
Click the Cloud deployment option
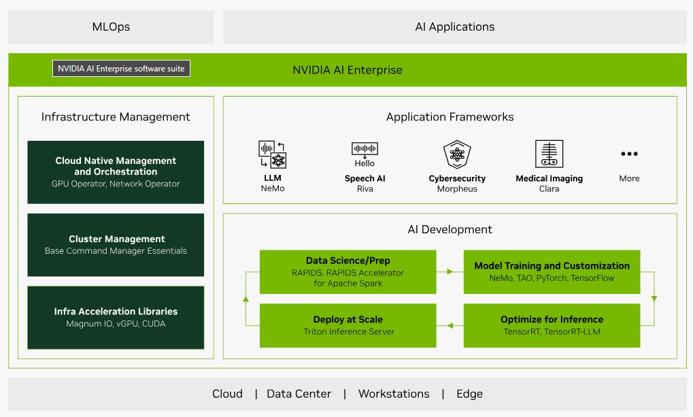click(x=227, y=393)
